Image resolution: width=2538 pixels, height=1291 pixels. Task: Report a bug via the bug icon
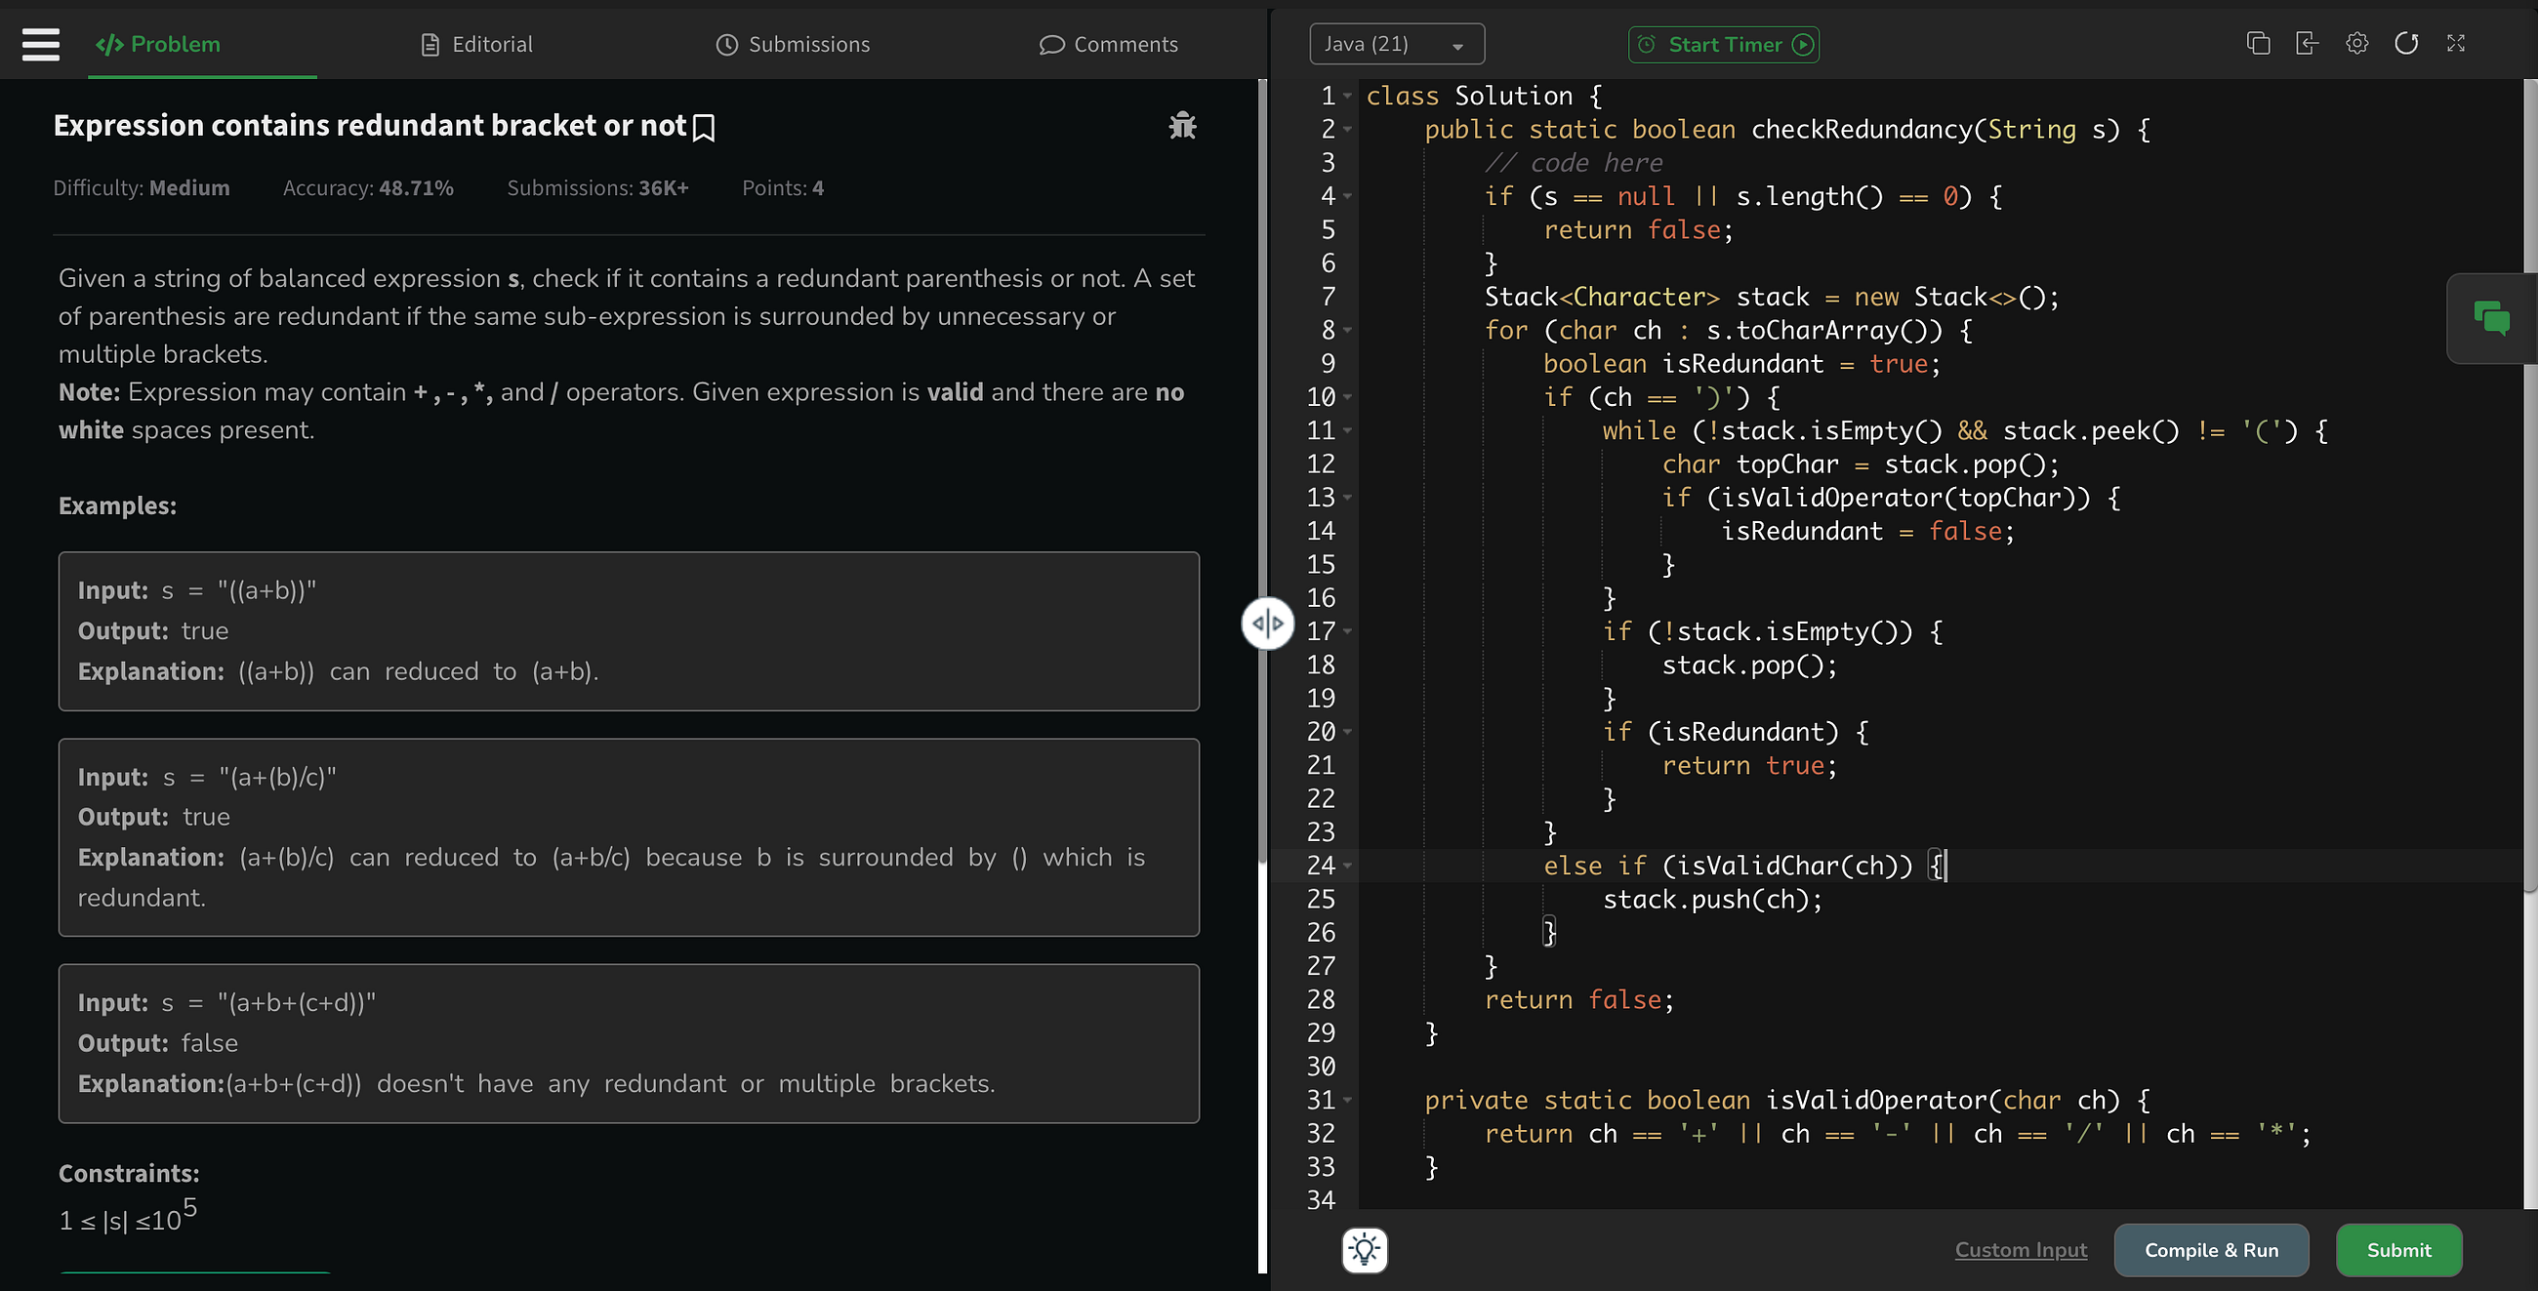coord(1181,126)
